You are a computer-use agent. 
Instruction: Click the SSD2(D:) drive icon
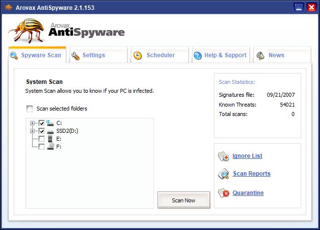50,131
